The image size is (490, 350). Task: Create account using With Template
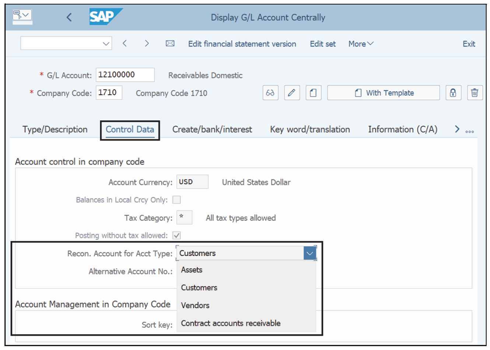pos(383,92)
